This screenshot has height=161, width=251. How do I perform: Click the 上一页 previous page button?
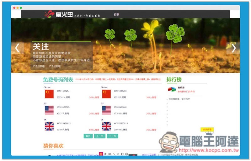click(x=99, y=136)
